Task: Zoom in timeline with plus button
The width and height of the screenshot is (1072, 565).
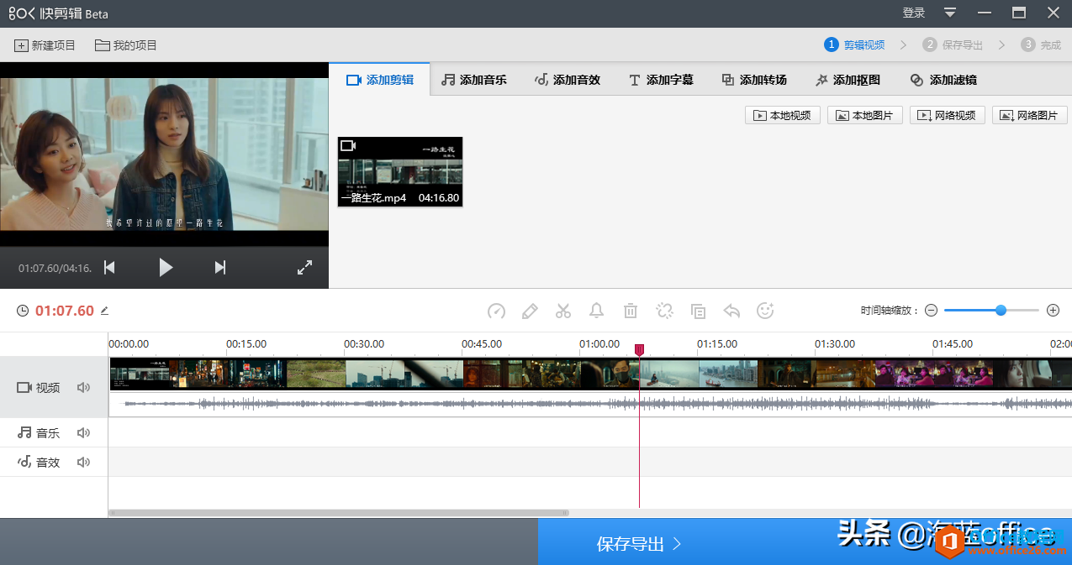Action: [x=1053, y=311]
